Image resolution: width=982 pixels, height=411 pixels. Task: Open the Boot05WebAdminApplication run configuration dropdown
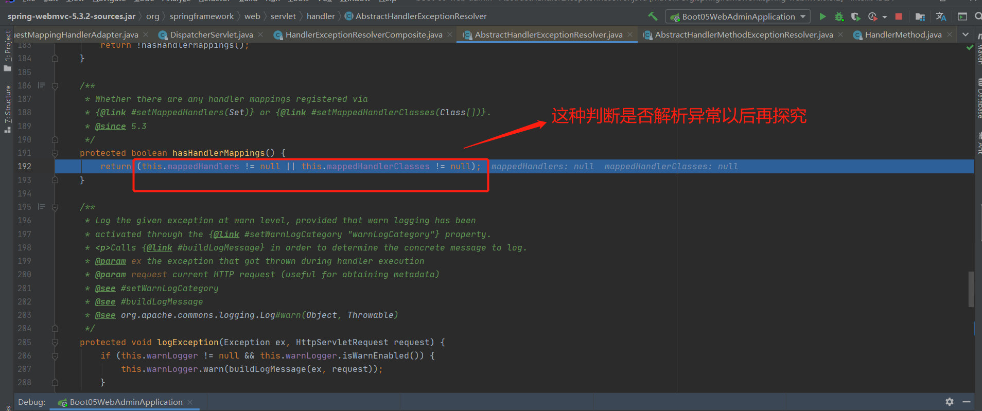pyautogui.click(x=738, y=16)
